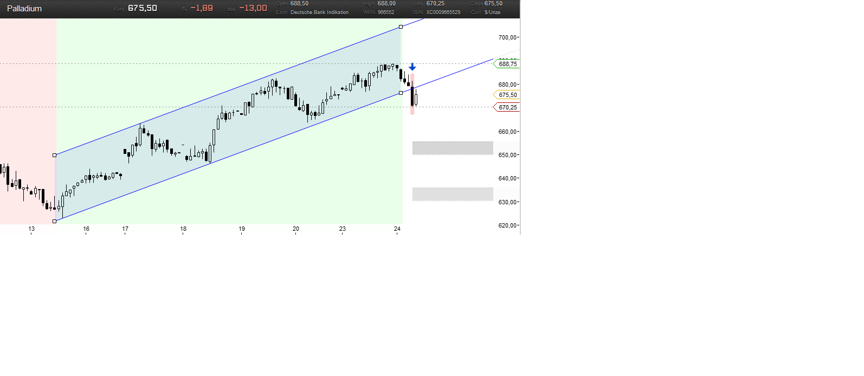The height and width of the screenshot is (376, 864).
Task: Click the red 670,25 price tag
Action: pyautogui.click(x=507, y=107)
